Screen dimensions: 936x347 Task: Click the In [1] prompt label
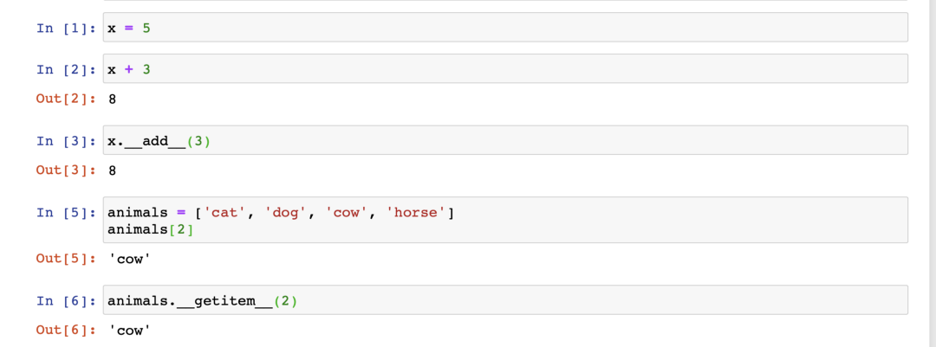66,28
